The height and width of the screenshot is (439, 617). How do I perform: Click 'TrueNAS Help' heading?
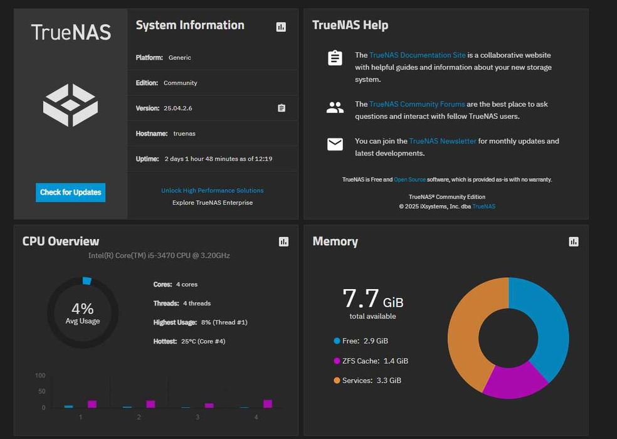pyautogui.click(x=351, y=25)
